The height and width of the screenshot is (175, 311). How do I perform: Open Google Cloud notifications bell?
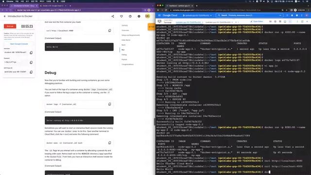pos(292,15)
